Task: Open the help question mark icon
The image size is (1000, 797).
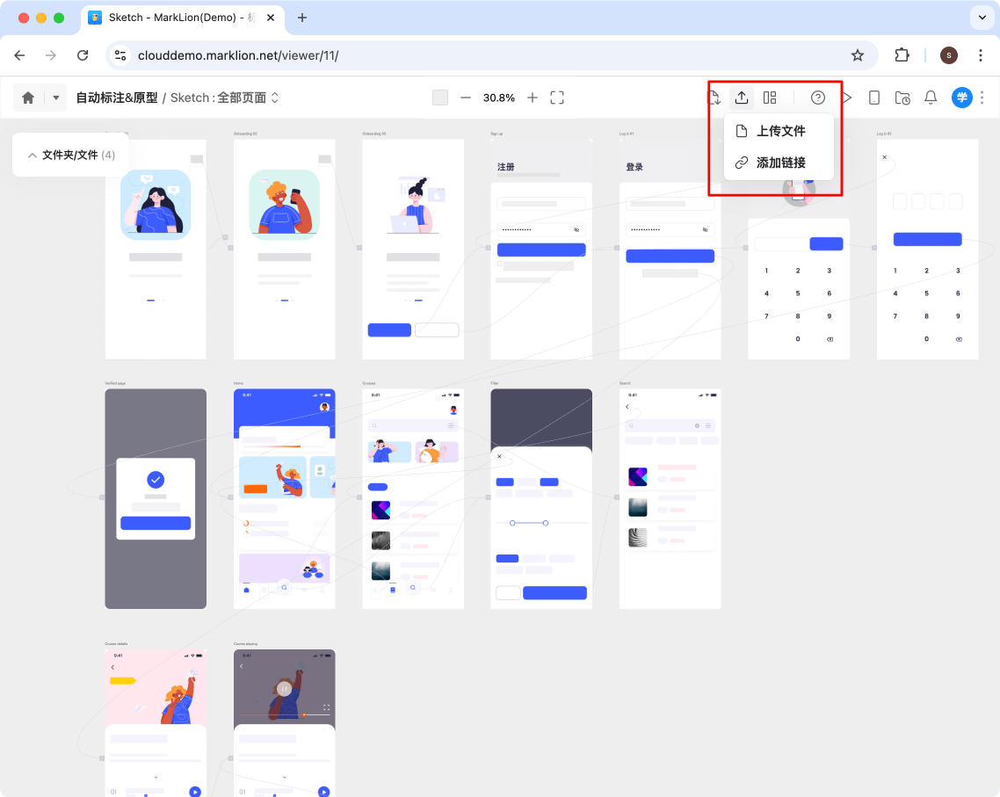Action: tap(818, 98)
